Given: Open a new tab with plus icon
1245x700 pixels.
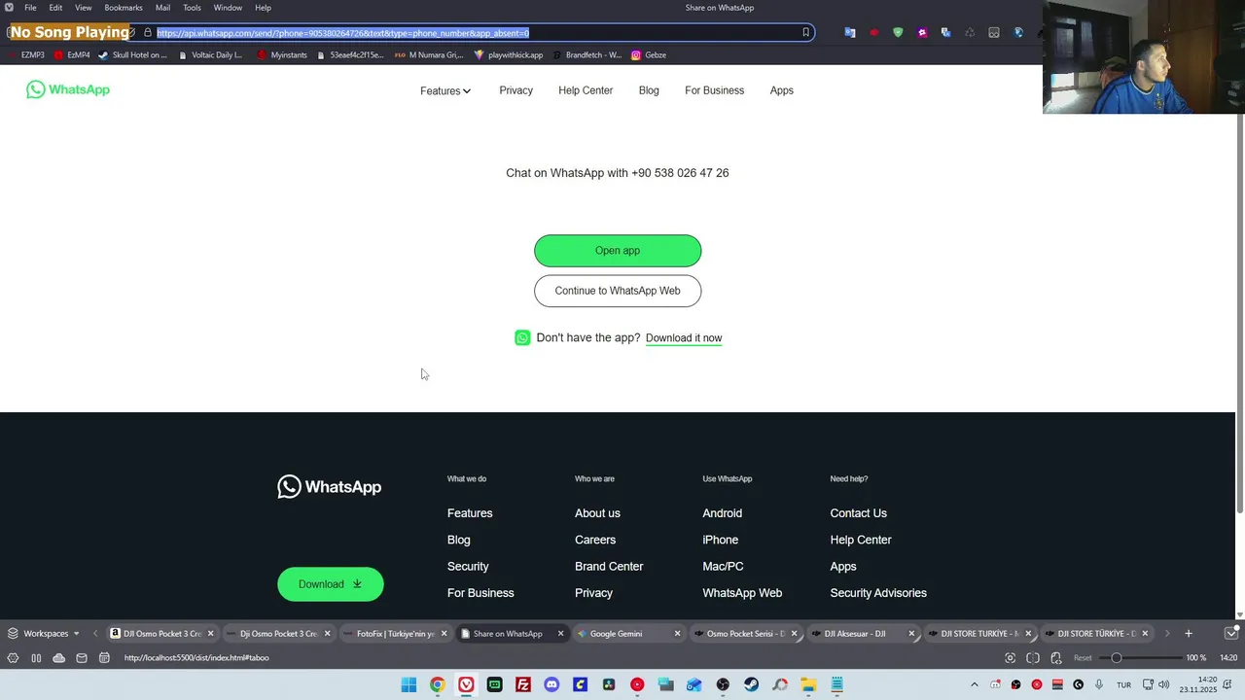Looking at the screenshot, I should point(1188,633).
